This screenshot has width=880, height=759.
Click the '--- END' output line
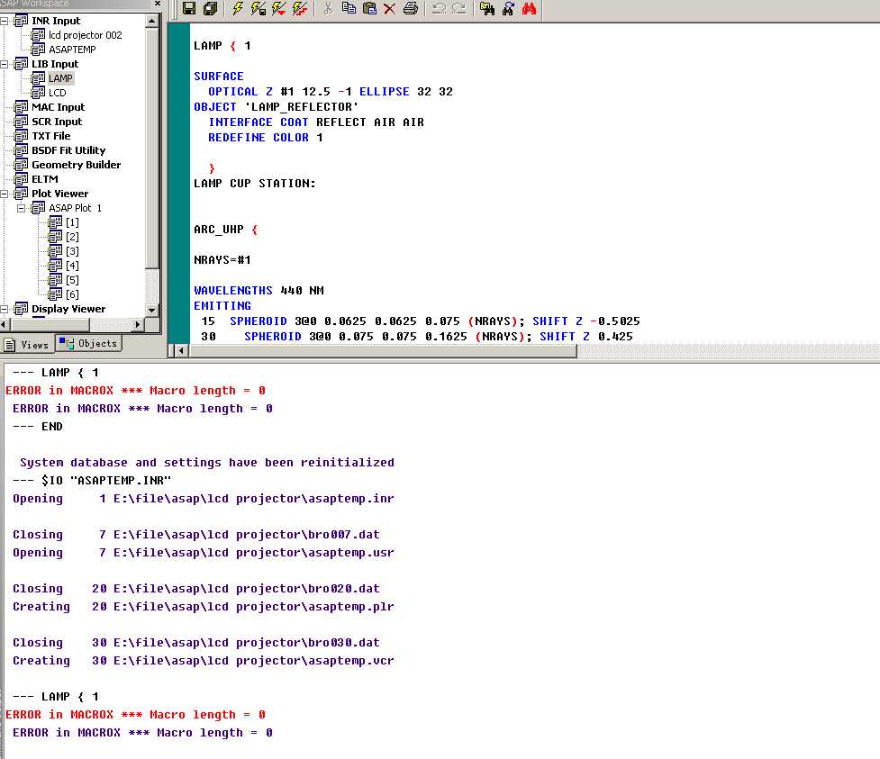pyautogui.click(x=38, y=427)
